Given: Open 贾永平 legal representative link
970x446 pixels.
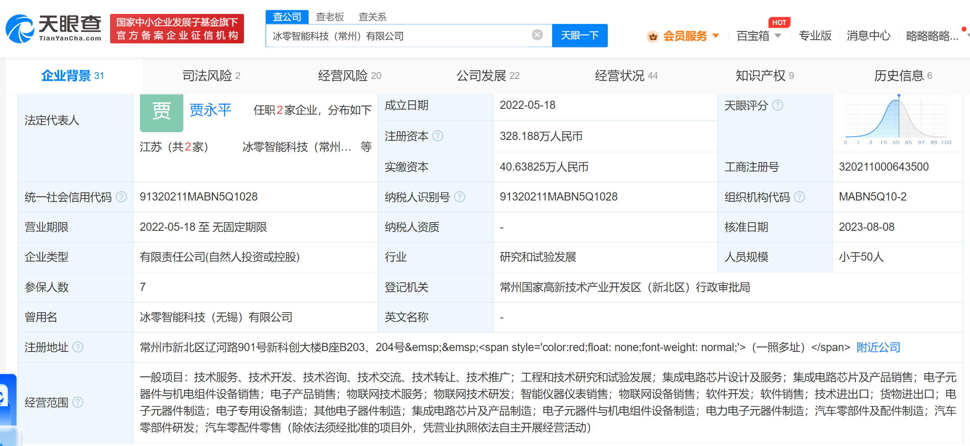Looking at the screenshot, I should 210,110.
